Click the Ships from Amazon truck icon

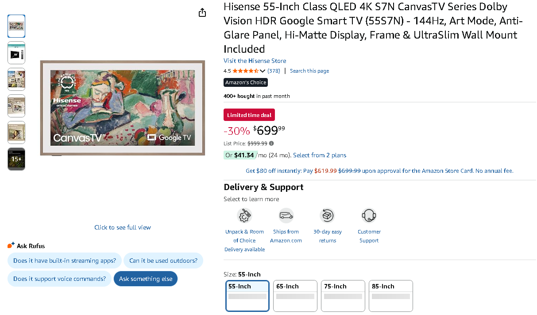pyautogui.click(x=286, y=216)
